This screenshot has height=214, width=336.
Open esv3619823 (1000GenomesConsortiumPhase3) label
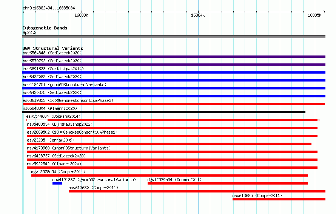coord(68,100)
